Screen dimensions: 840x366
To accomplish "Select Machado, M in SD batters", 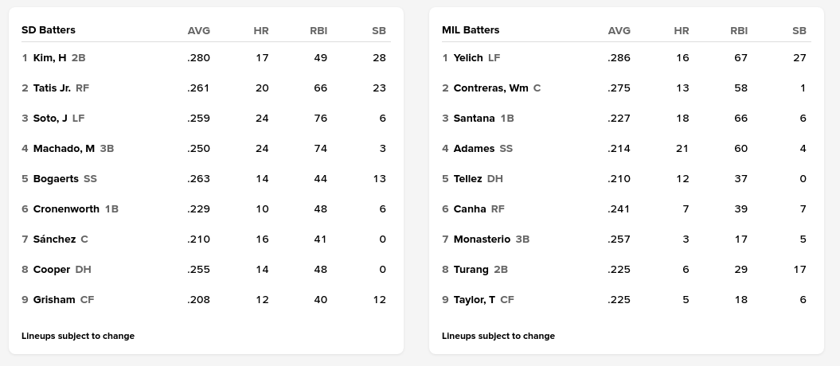I will [64, 149].
